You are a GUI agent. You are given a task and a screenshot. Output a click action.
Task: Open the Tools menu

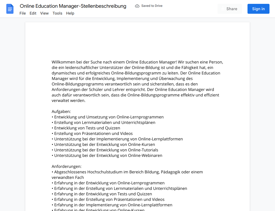tap(57, 13)
